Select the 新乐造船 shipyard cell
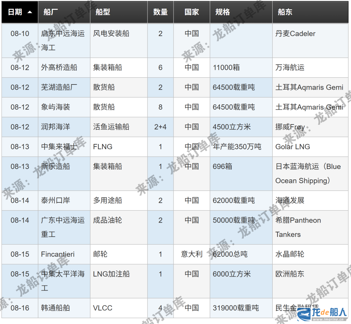351x324 pixels. coord(64,174)
